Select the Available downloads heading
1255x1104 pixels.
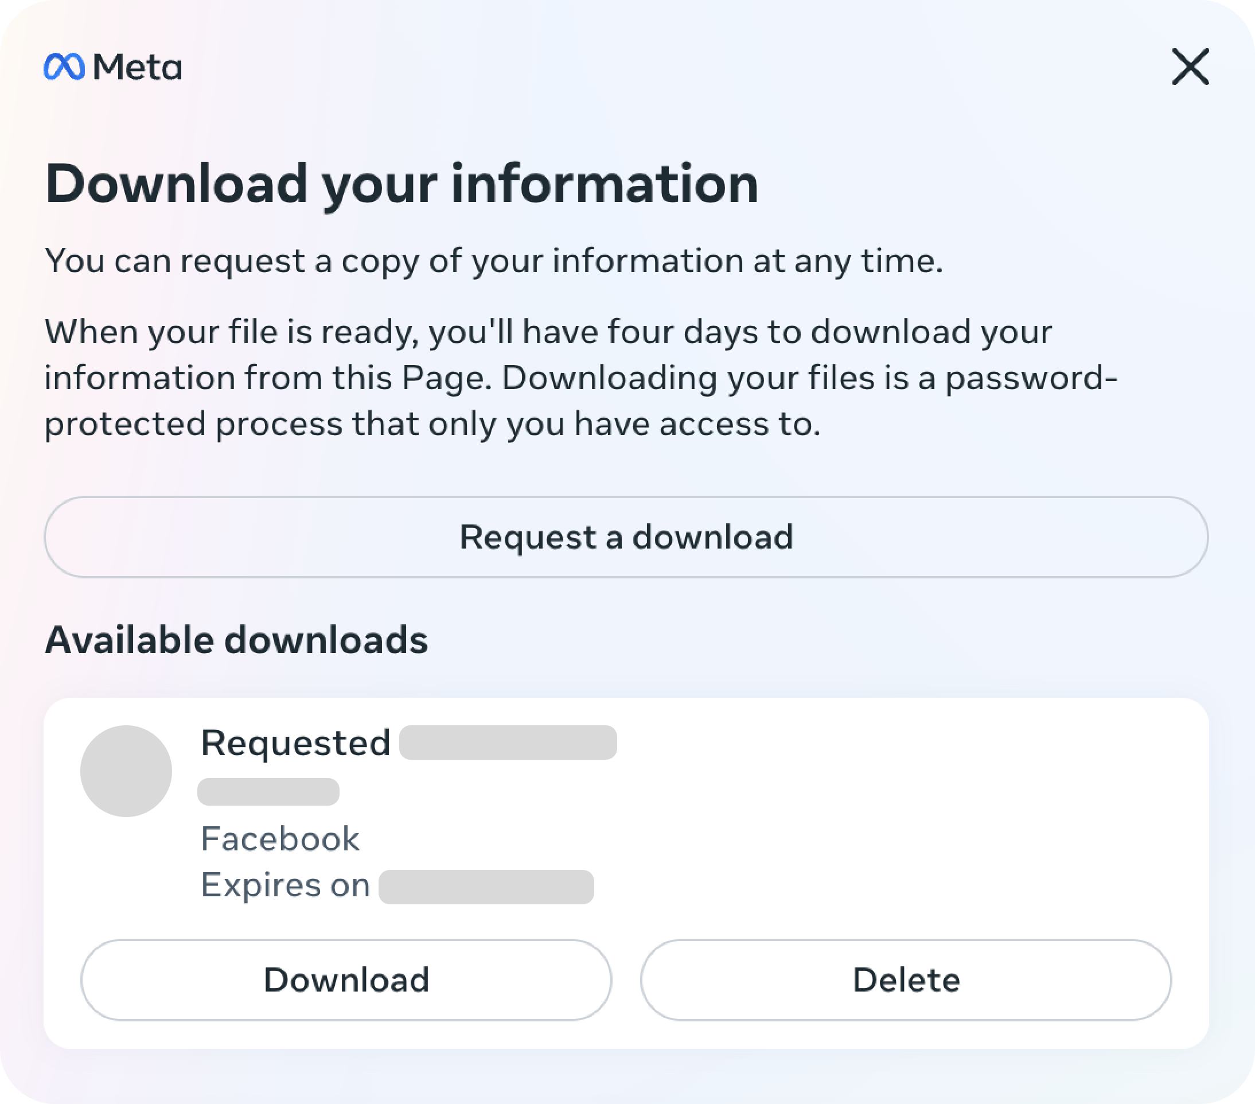(x=236, y=640)
